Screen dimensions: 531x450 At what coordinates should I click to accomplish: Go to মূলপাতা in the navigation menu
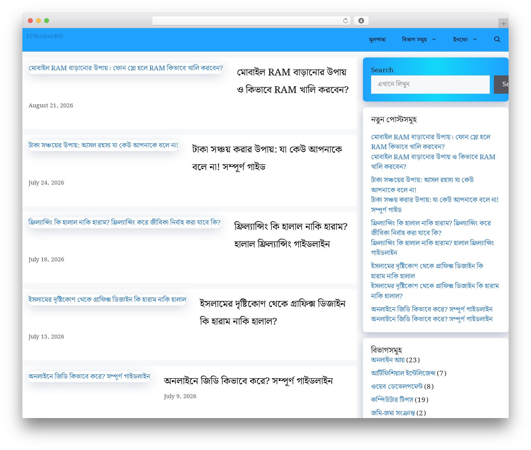[x=377, y=39]
